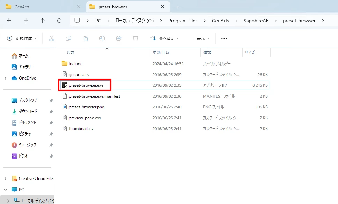Screen dimensions: 338x204
Task: Click the Paste clipboard icon
Action: 85,38
